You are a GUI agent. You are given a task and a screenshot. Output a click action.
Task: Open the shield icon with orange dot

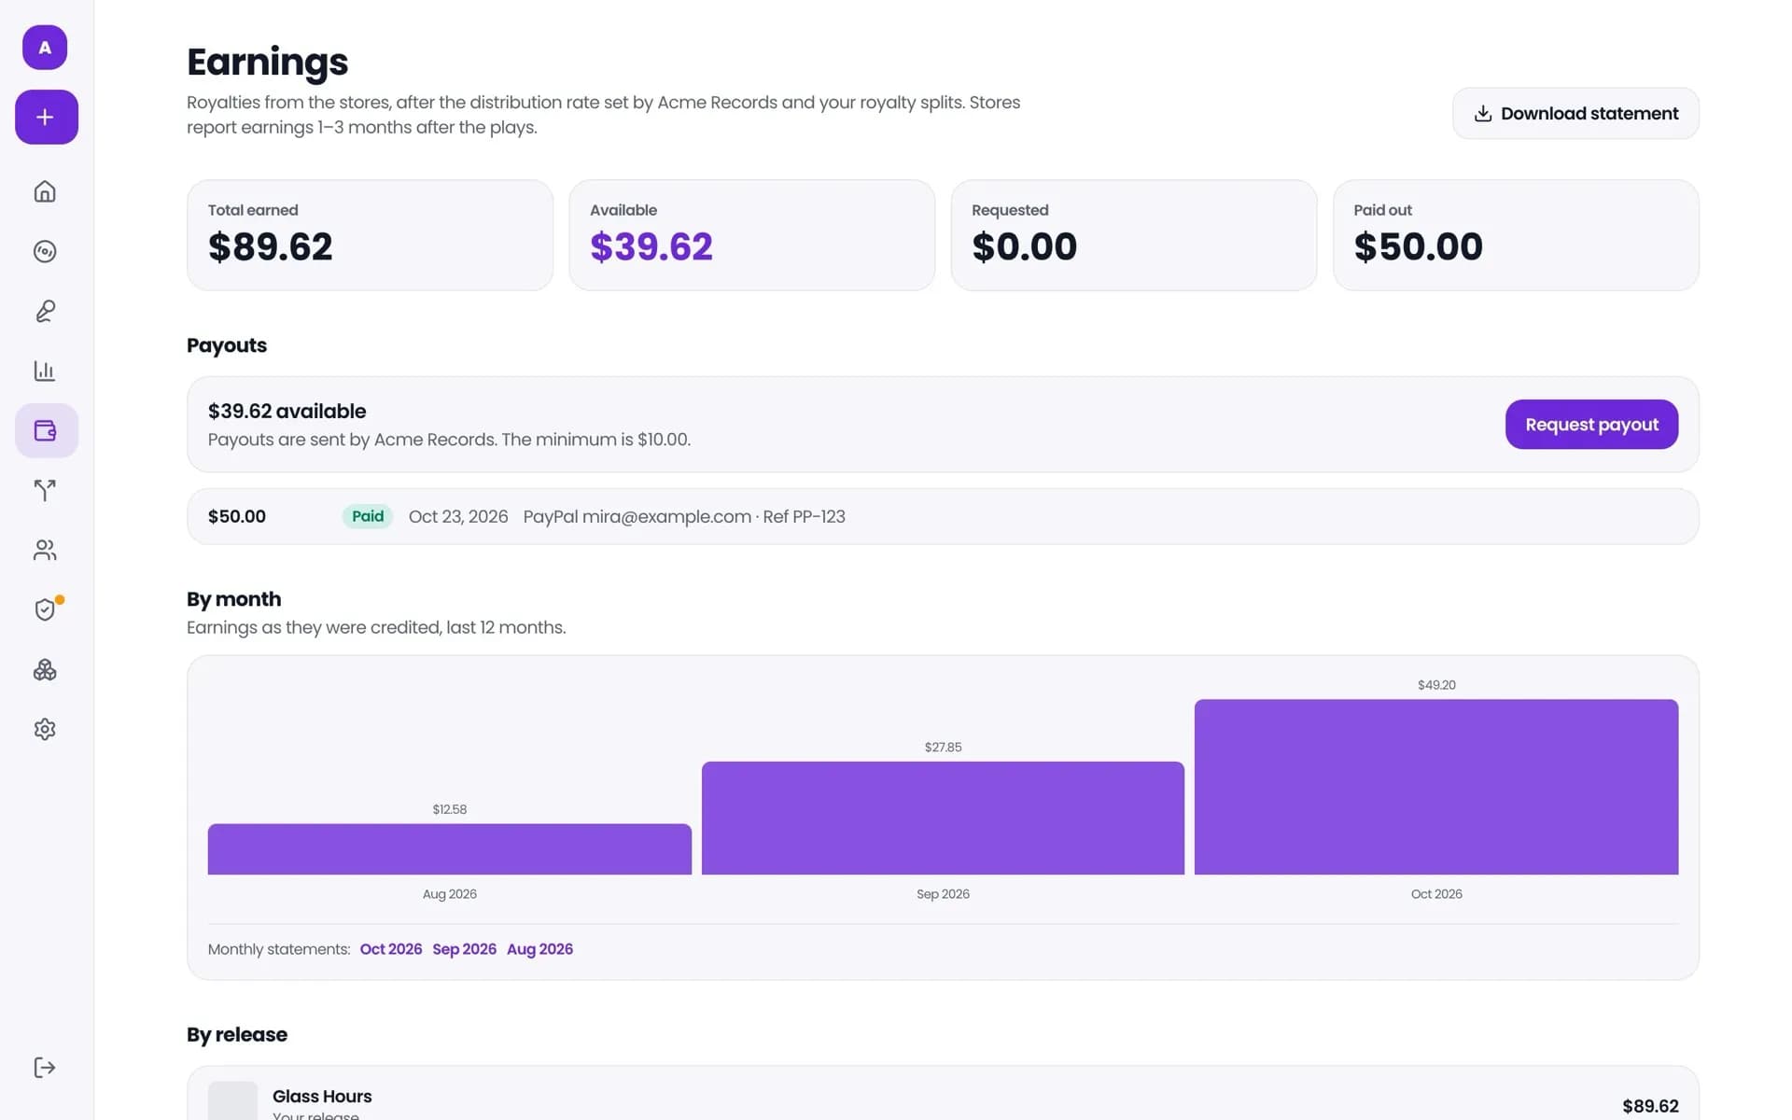click(x=45, y=609)
